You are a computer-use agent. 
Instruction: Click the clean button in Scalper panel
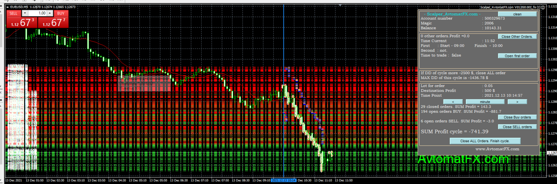(517, 14)
